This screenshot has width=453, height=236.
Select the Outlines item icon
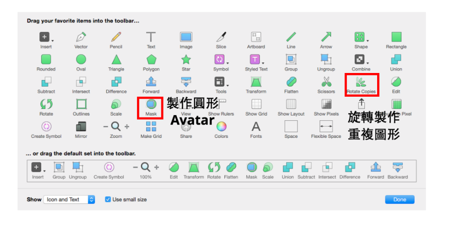coord(81,104)
